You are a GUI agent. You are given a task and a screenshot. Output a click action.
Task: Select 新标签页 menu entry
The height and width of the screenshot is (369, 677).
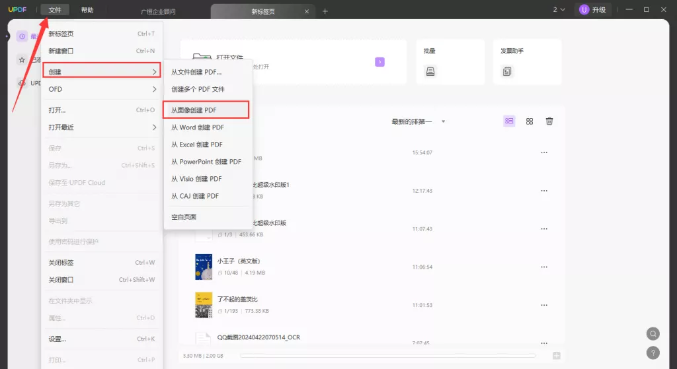click(x=101, y=34)
